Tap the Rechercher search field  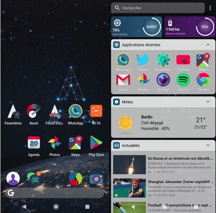158,8
